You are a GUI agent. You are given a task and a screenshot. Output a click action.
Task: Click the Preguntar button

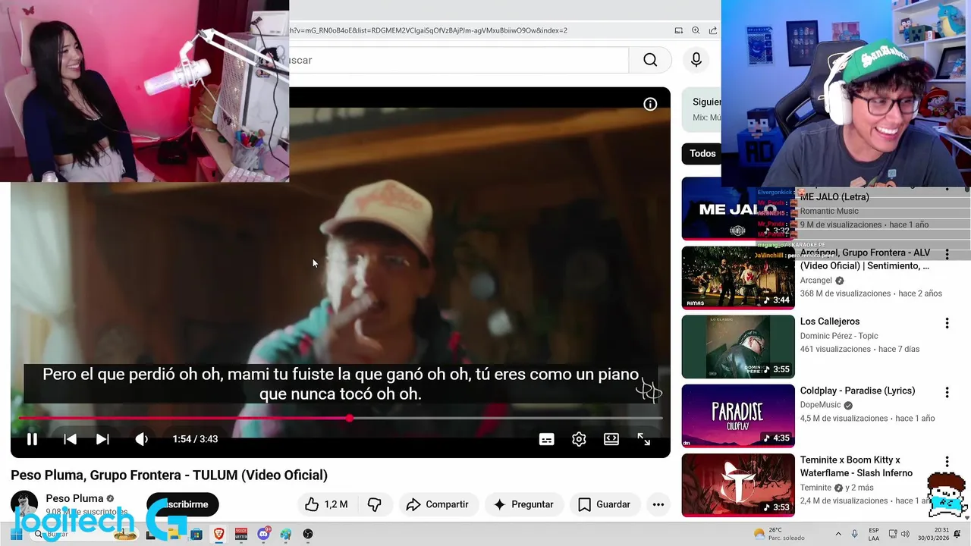tap(523, 504)
